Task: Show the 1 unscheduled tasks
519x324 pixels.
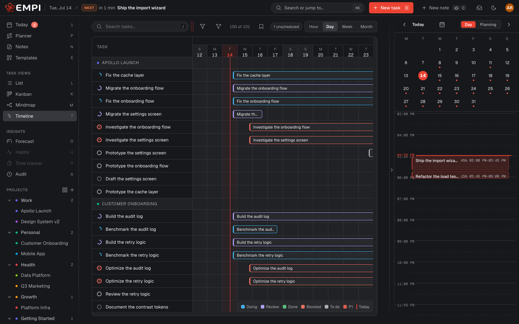Action: coord(286,27)
